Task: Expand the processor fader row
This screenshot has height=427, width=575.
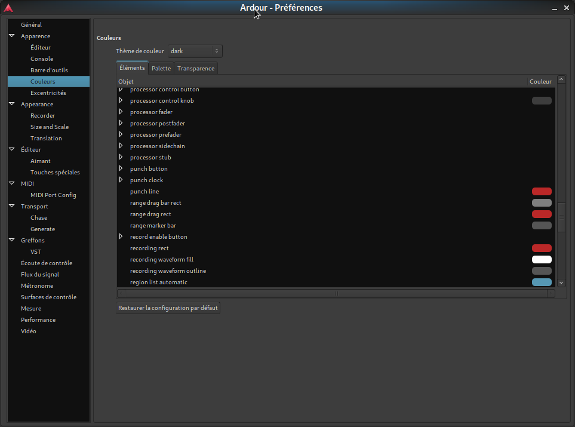Action: tap(121, 112)
